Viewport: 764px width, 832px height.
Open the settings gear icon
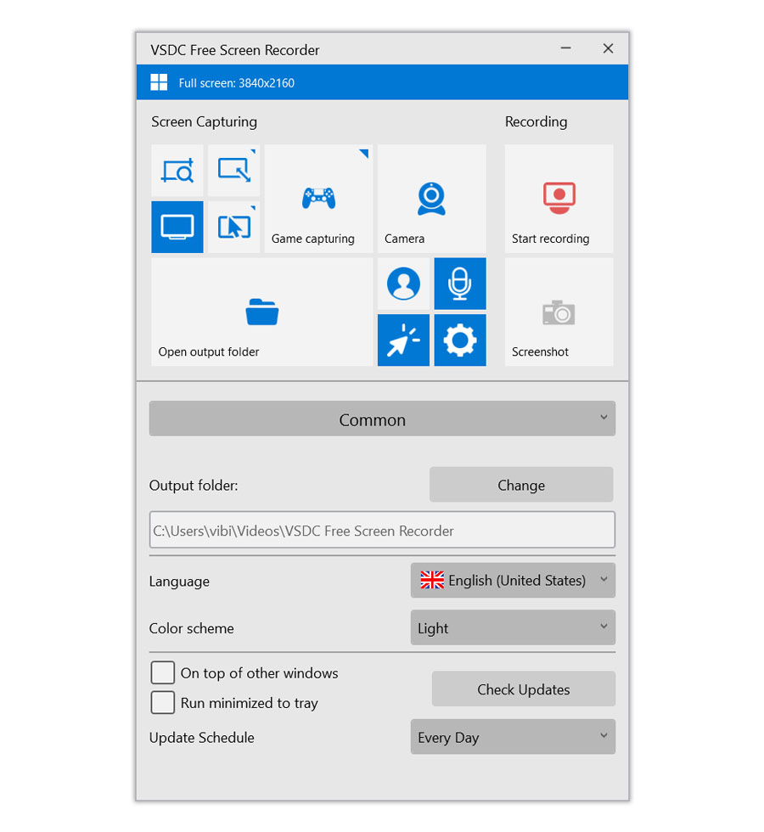460,340
